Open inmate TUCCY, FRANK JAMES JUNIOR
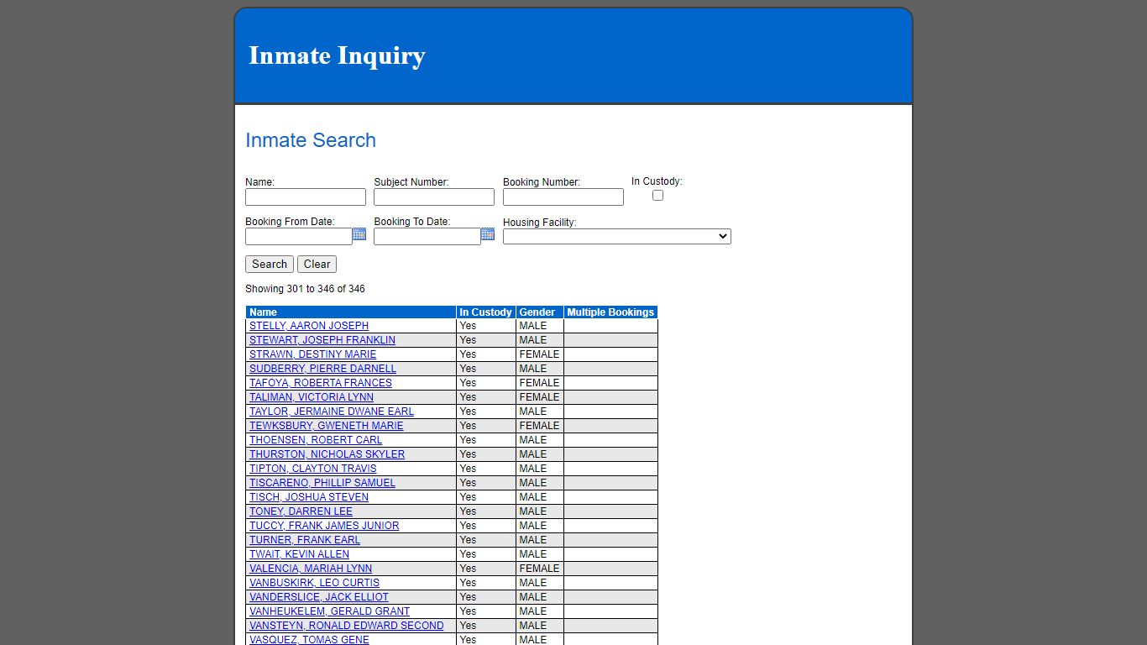Viewport: 1147px width, 645px height. (x=324, y=526)
